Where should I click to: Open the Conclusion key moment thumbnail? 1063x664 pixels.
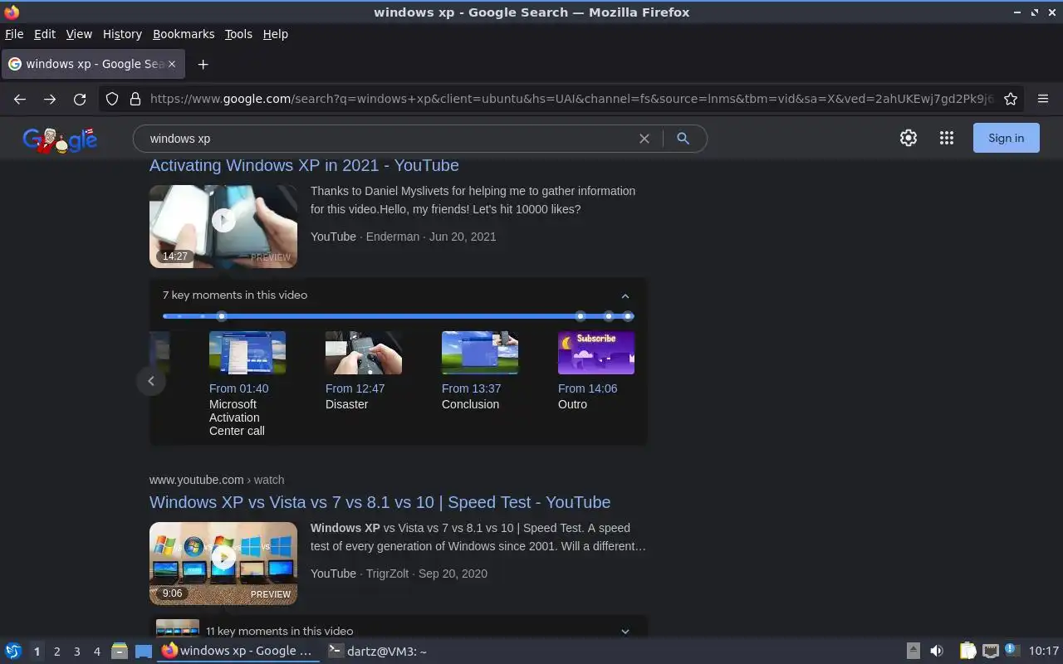tap(480, 353)
